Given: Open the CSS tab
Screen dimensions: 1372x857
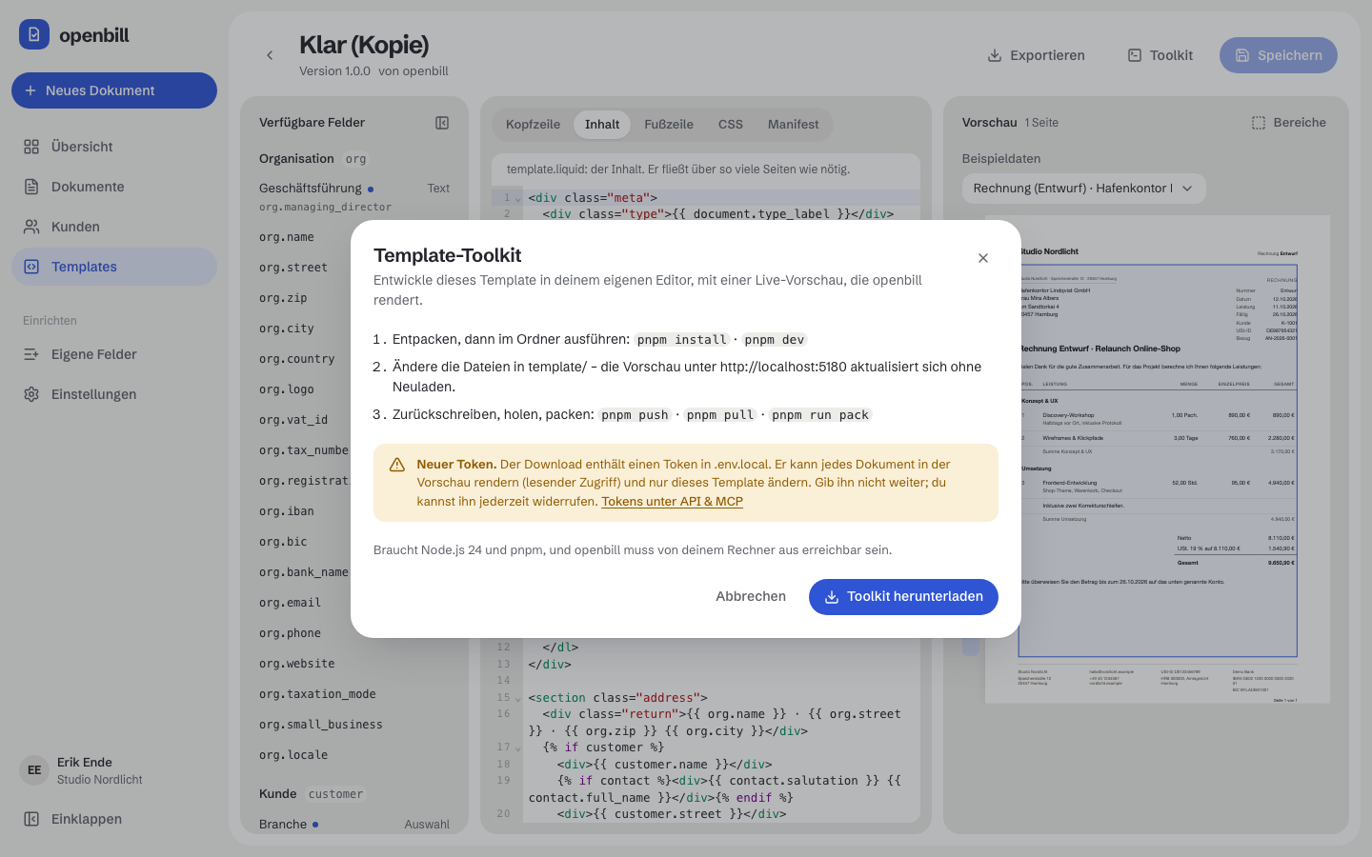Looking at the screenshot, I should click(x=731, y=125).
